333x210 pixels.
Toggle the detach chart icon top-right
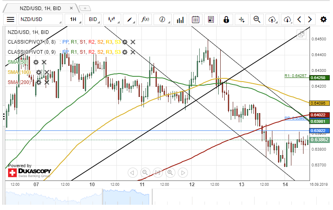[x=301, y=35]
